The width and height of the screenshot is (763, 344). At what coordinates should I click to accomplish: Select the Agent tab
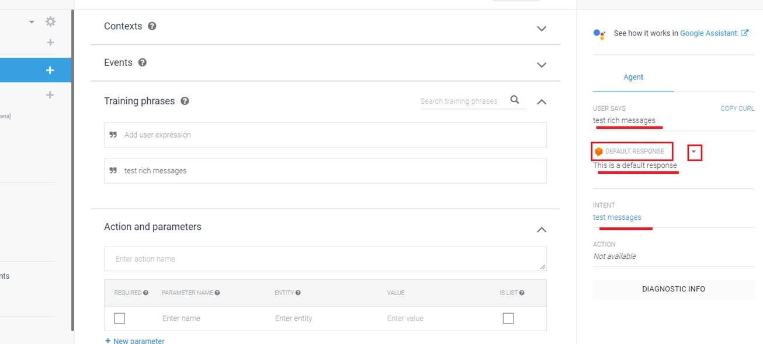tap(633, 77)
